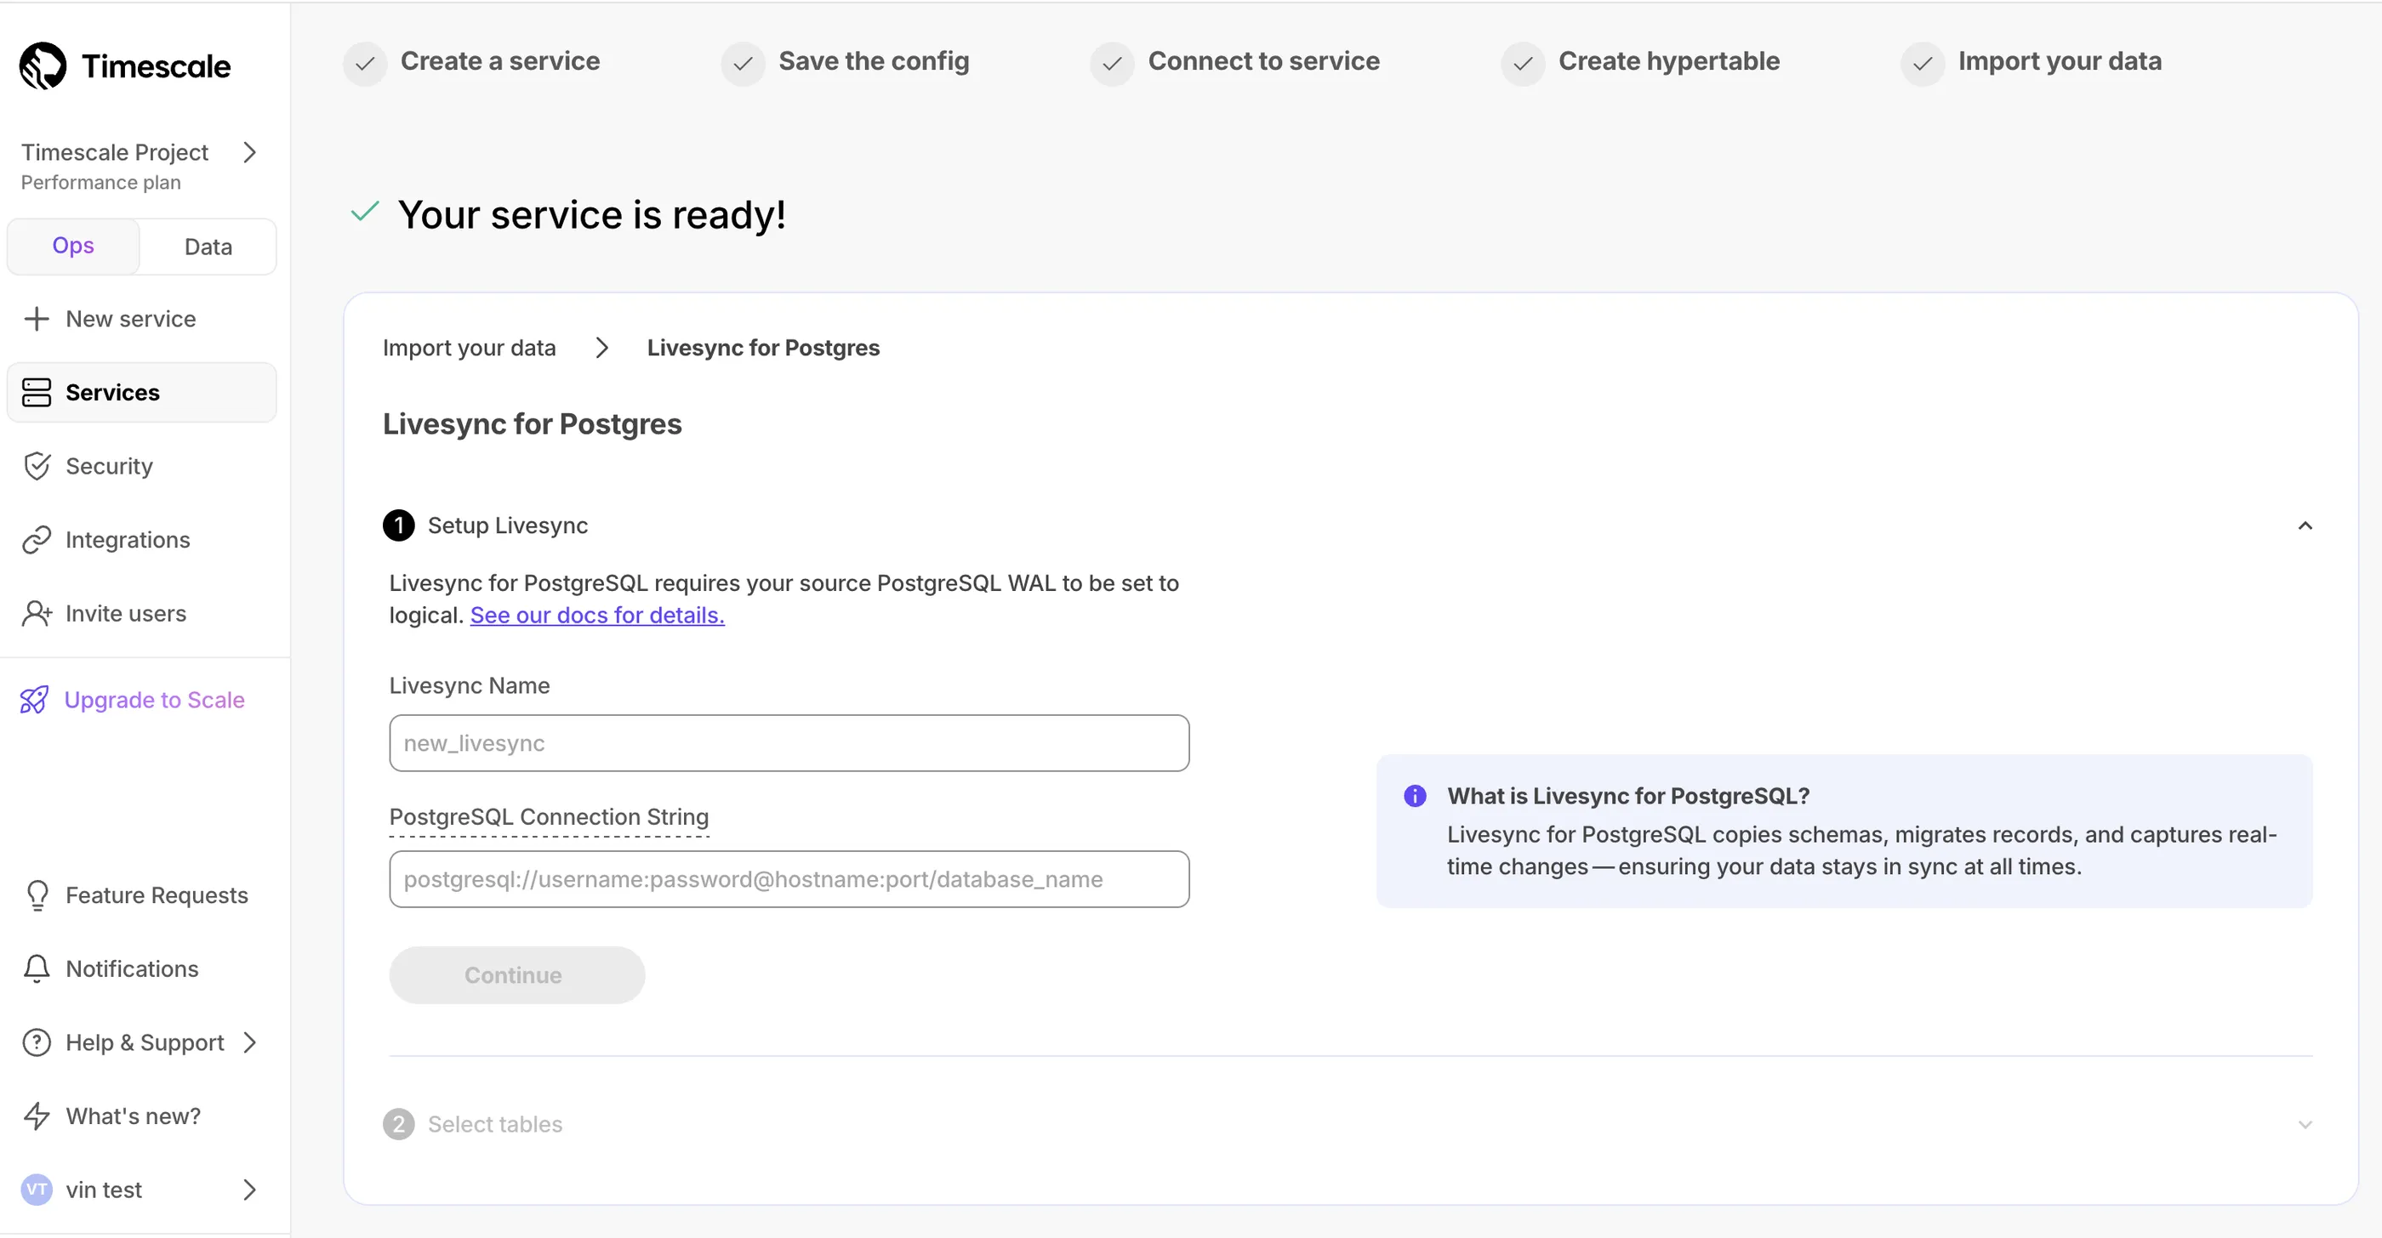Open the Security menu item
This screenshot has width=2382, height=1238.
point(141,466)
